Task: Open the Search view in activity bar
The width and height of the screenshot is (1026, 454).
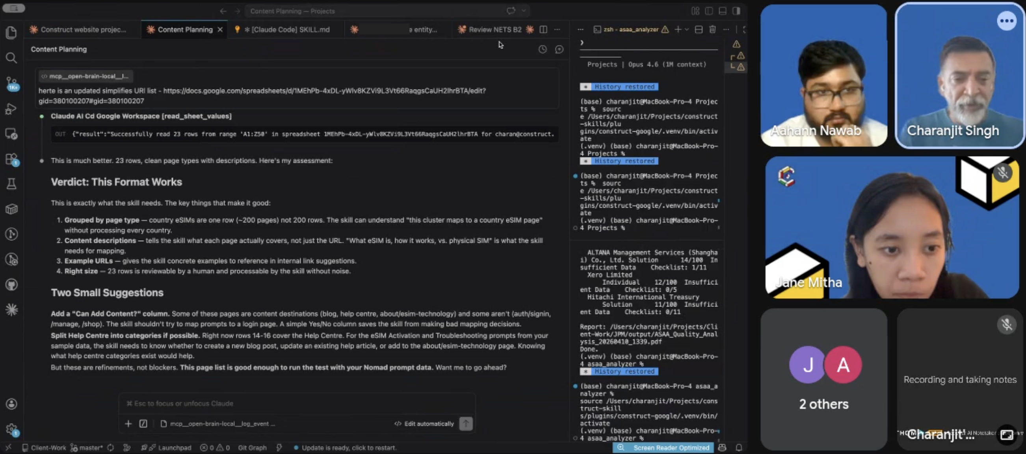Action: tap(11, 58)
